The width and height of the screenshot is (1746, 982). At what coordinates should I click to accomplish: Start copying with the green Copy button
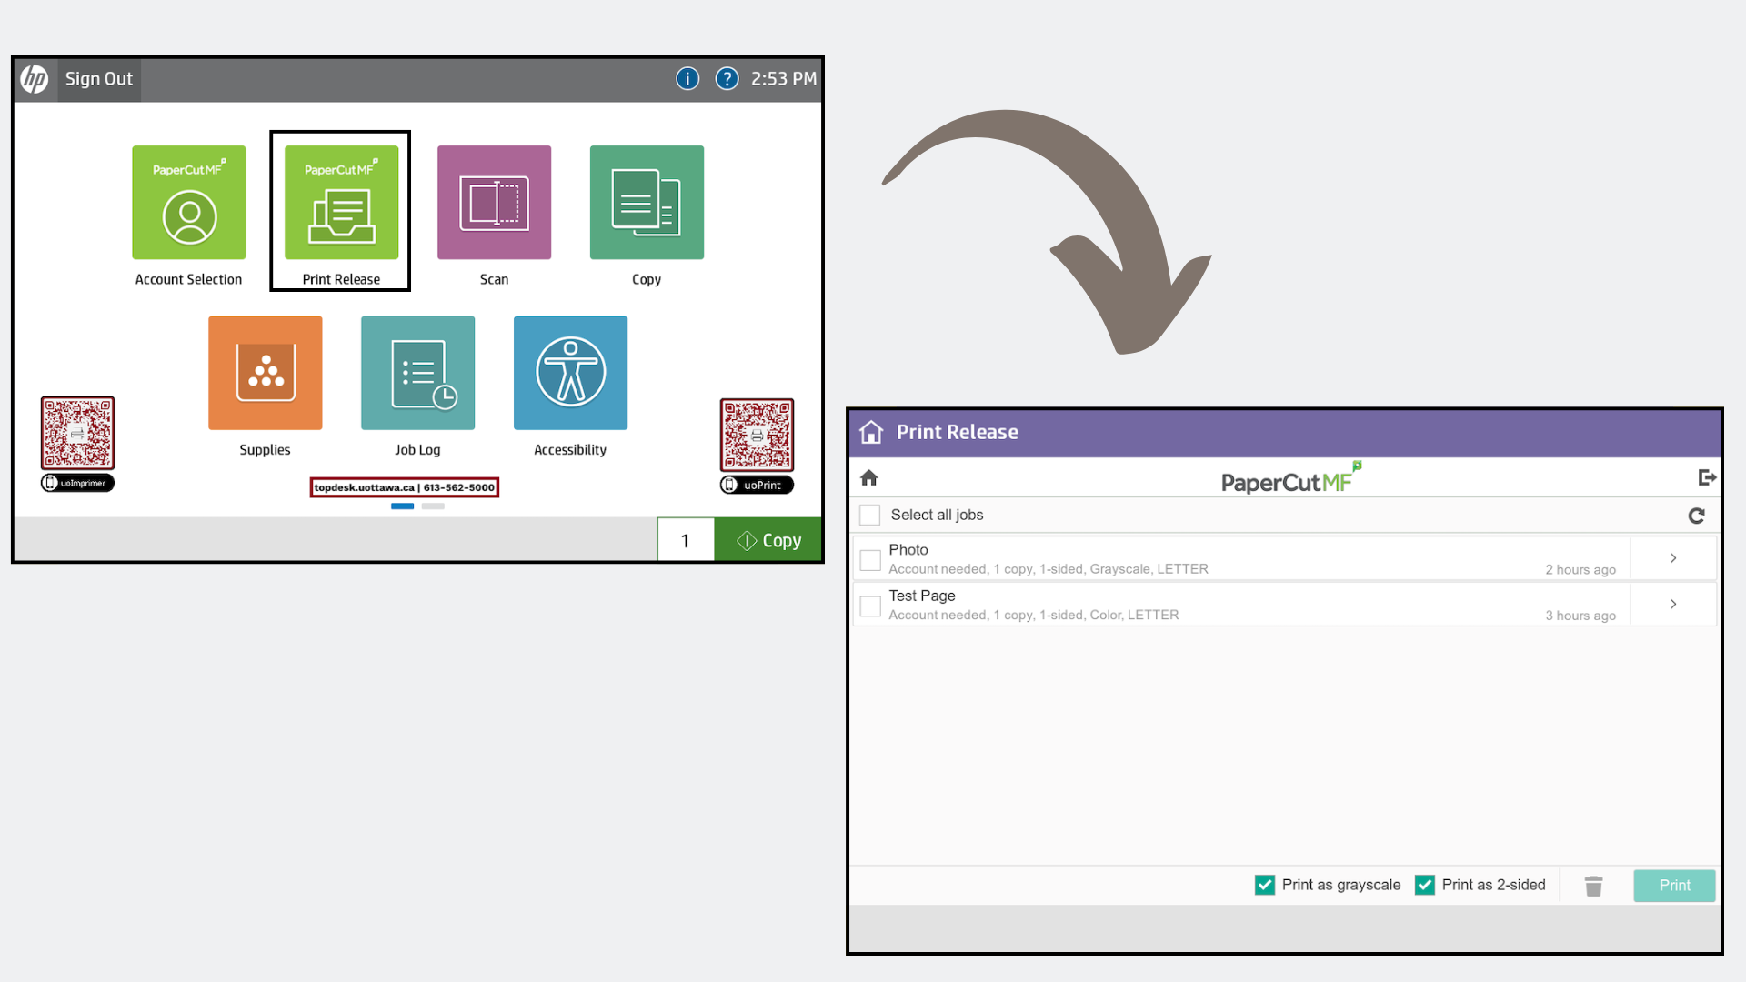coord(768,540)
